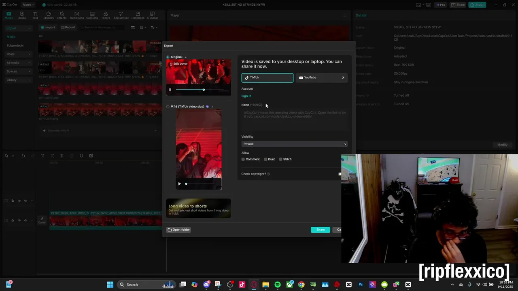
Task: Click the Check copyright help icon
Action: (x=268, y=174)
